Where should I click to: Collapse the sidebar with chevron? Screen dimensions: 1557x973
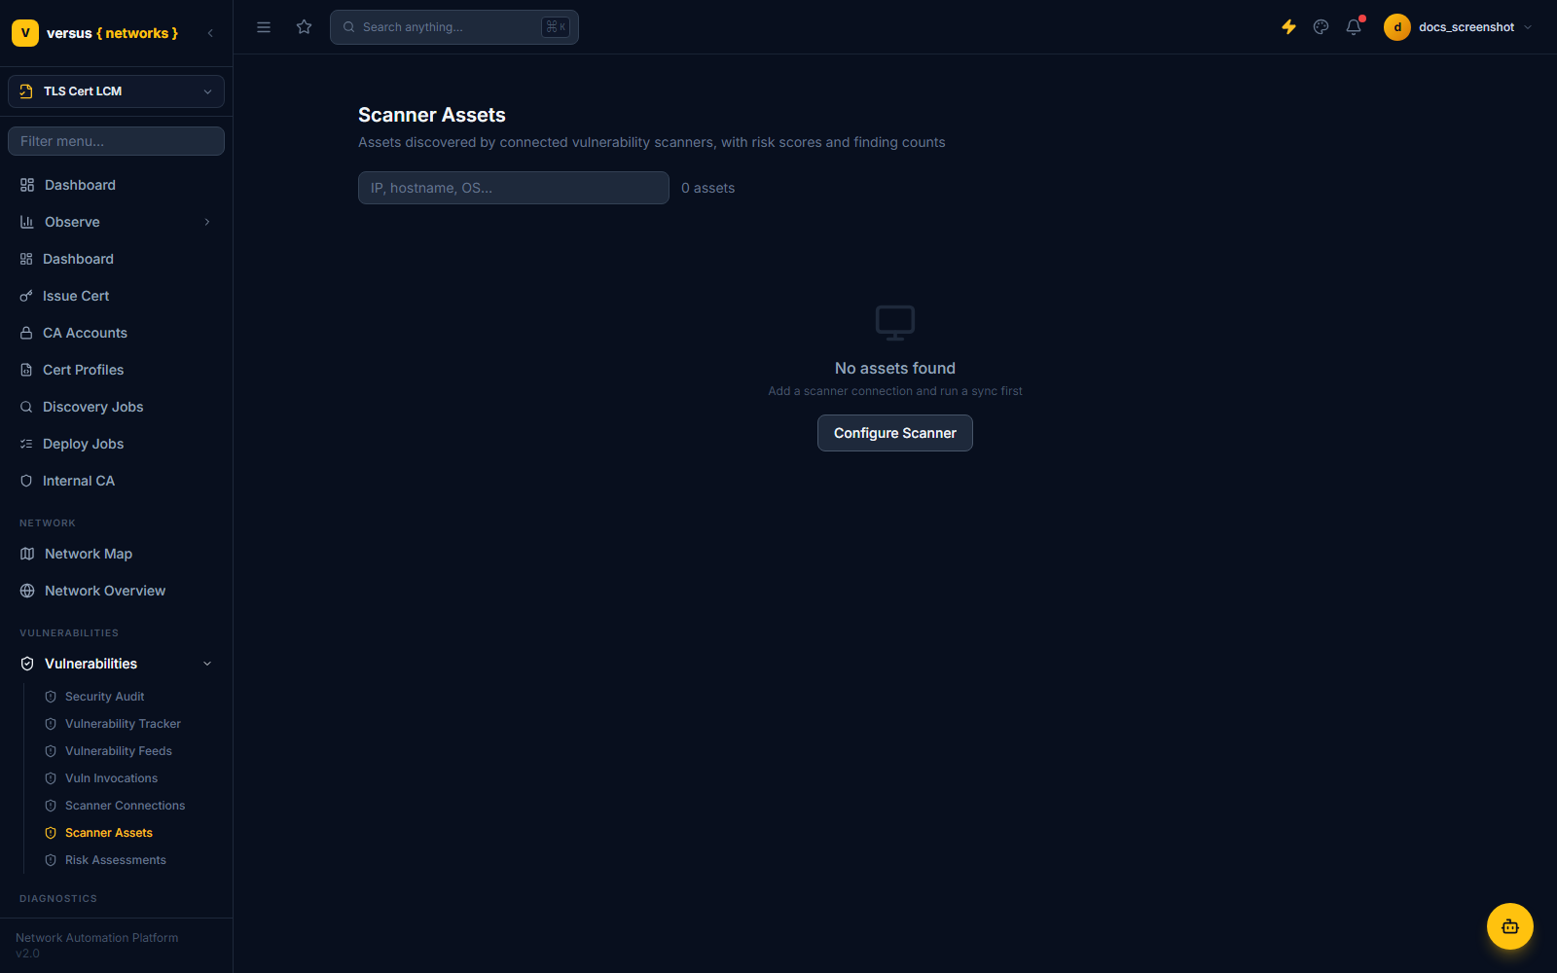pos(210,33)
